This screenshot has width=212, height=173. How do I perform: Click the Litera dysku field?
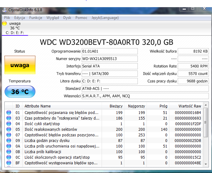(110, 81)
